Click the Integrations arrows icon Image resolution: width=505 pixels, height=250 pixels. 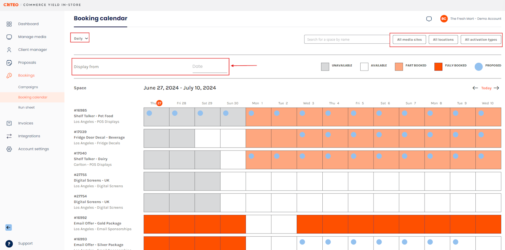pyautogui.click(x=9, y=136)
